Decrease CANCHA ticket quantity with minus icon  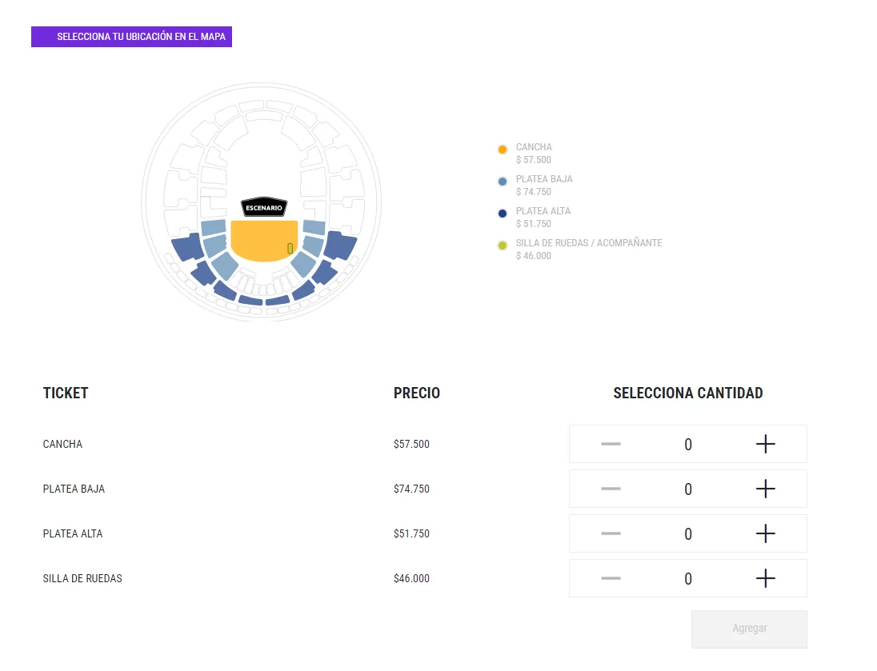[611, 444]
